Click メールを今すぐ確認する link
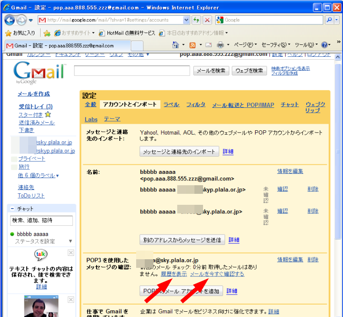 [217, 274]
